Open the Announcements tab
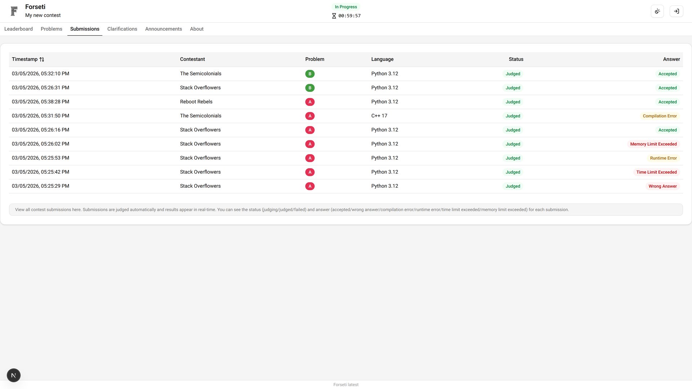Image resolution: width=692 pixels, height=389 pixels. (163, 29)
